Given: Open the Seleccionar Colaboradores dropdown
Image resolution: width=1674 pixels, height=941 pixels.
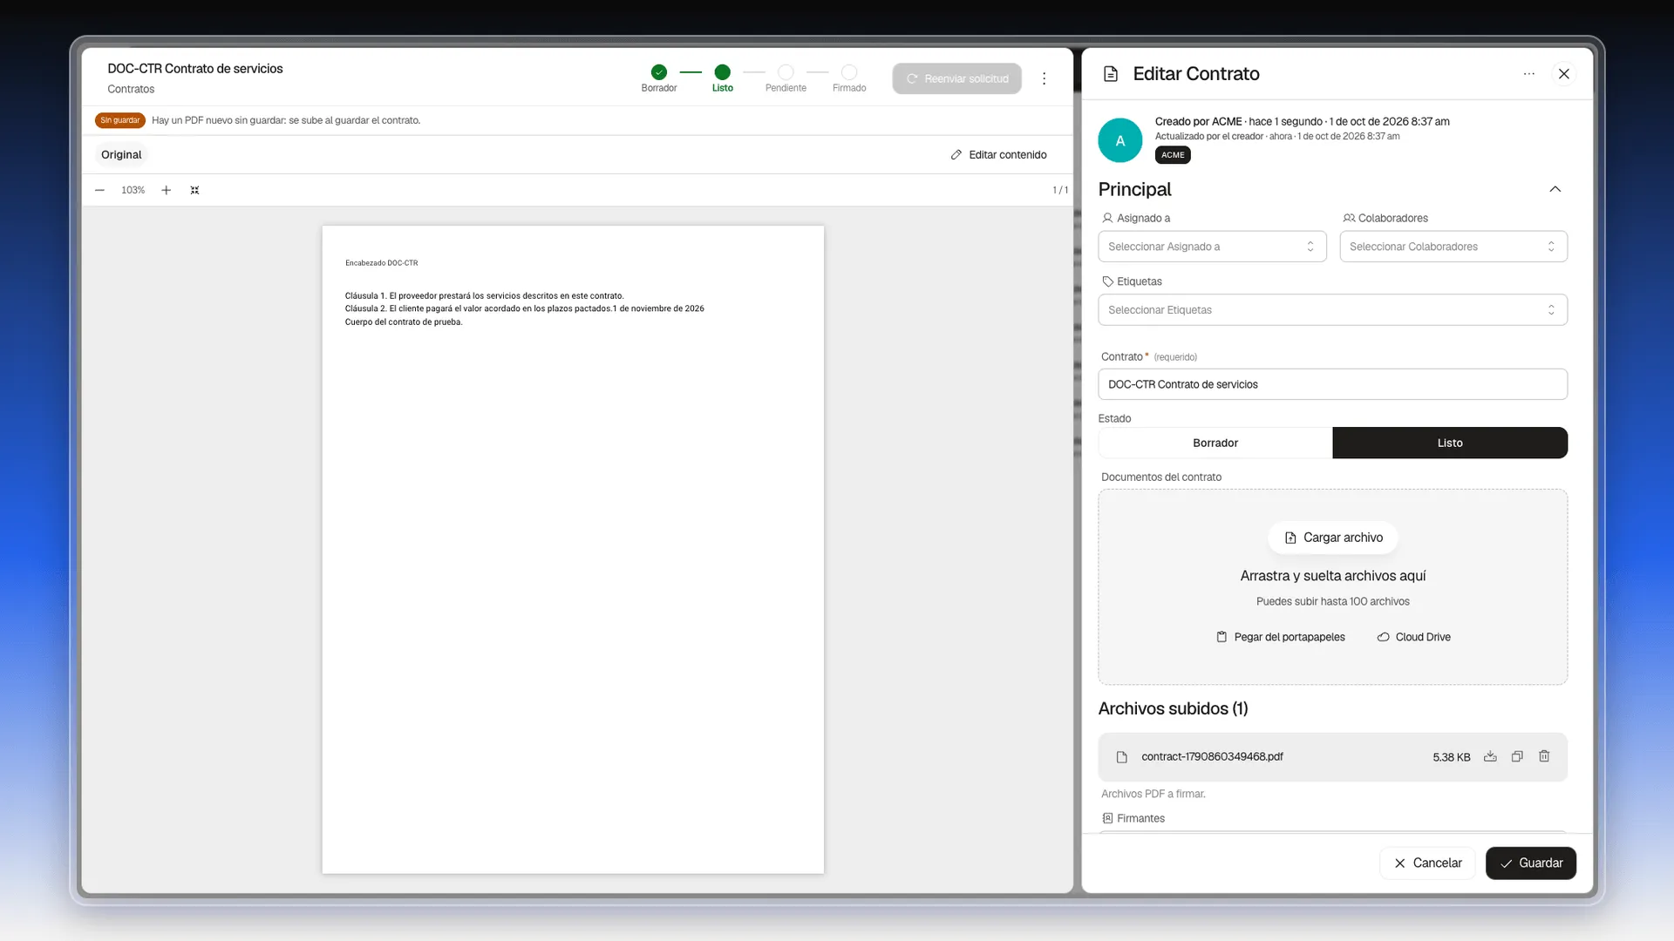Looking at the screenshot, I should tap(1453, 247).
